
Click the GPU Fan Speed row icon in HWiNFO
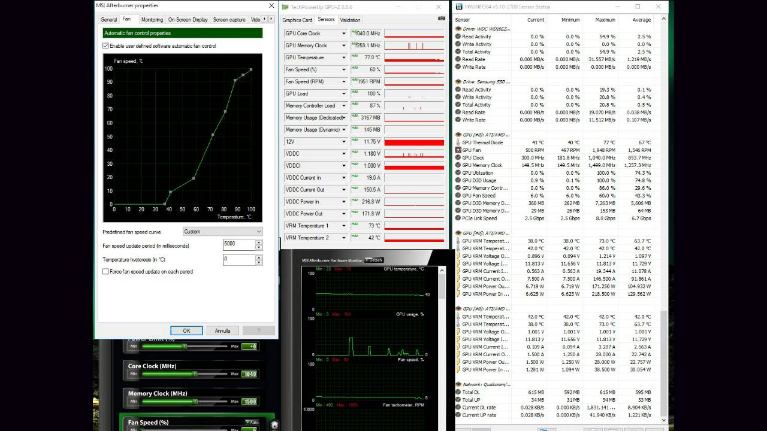pyautogui.click(x=458, y=196)
